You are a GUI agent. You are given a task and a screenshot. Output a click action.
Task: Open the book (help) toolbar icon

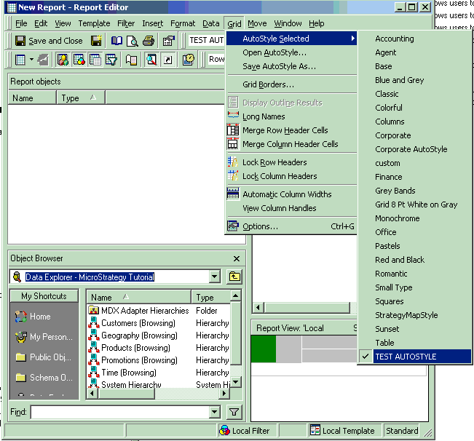116,41
